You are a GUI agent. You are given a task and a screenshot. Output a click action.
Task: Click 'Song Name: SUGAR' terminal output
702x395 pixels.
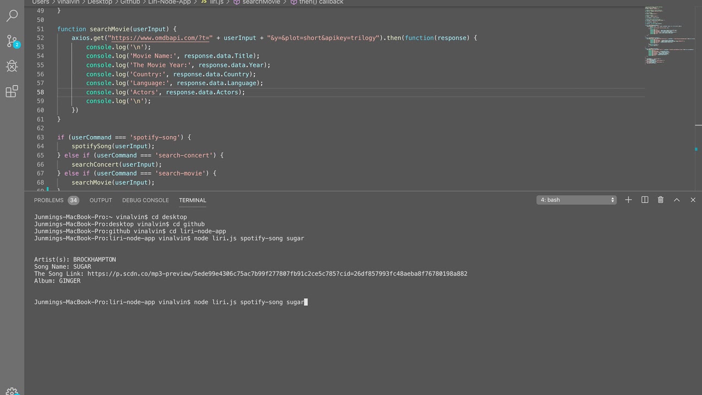63,267
